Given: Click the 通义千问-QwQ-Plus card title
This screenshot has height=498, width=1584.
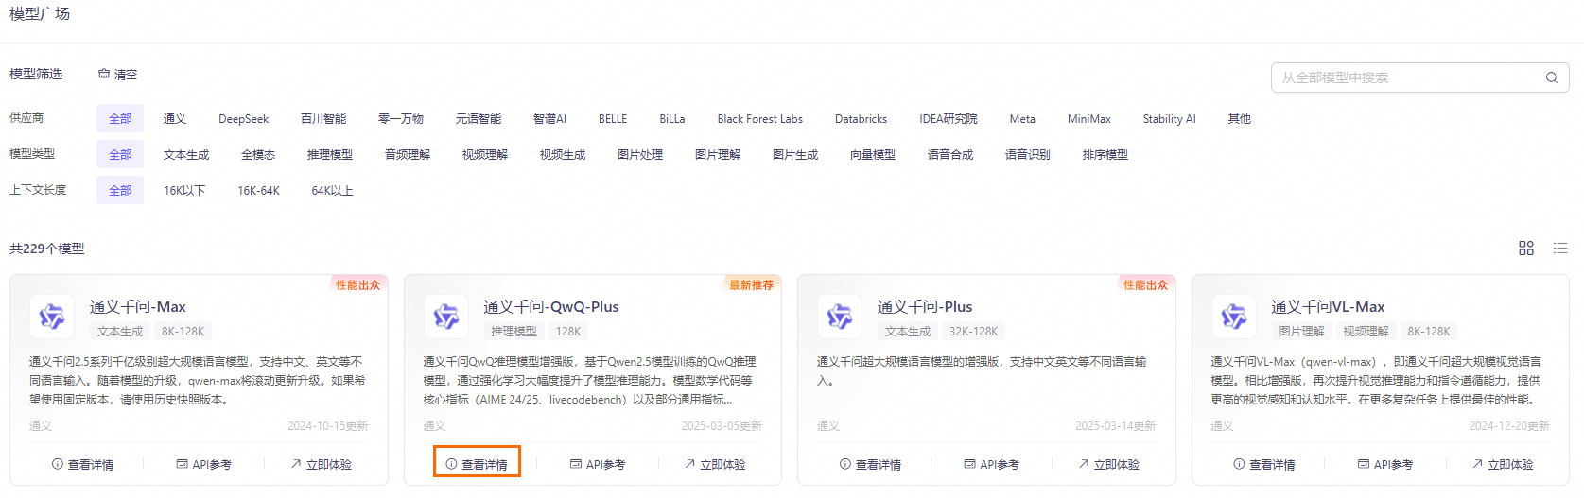Looking at the screenshot, I should [551, 307].
